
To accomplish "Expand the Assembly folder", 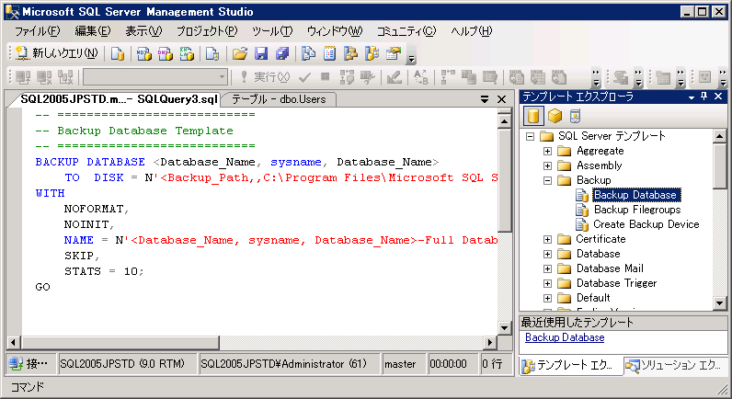I will click(547, 166).
